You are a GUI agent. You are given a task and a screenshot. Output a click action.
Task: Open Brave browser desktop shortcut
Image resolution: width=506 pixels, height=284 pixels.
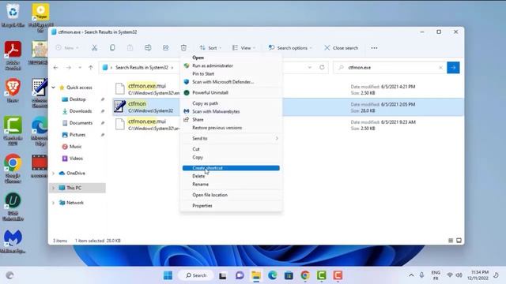pos(13,91)
